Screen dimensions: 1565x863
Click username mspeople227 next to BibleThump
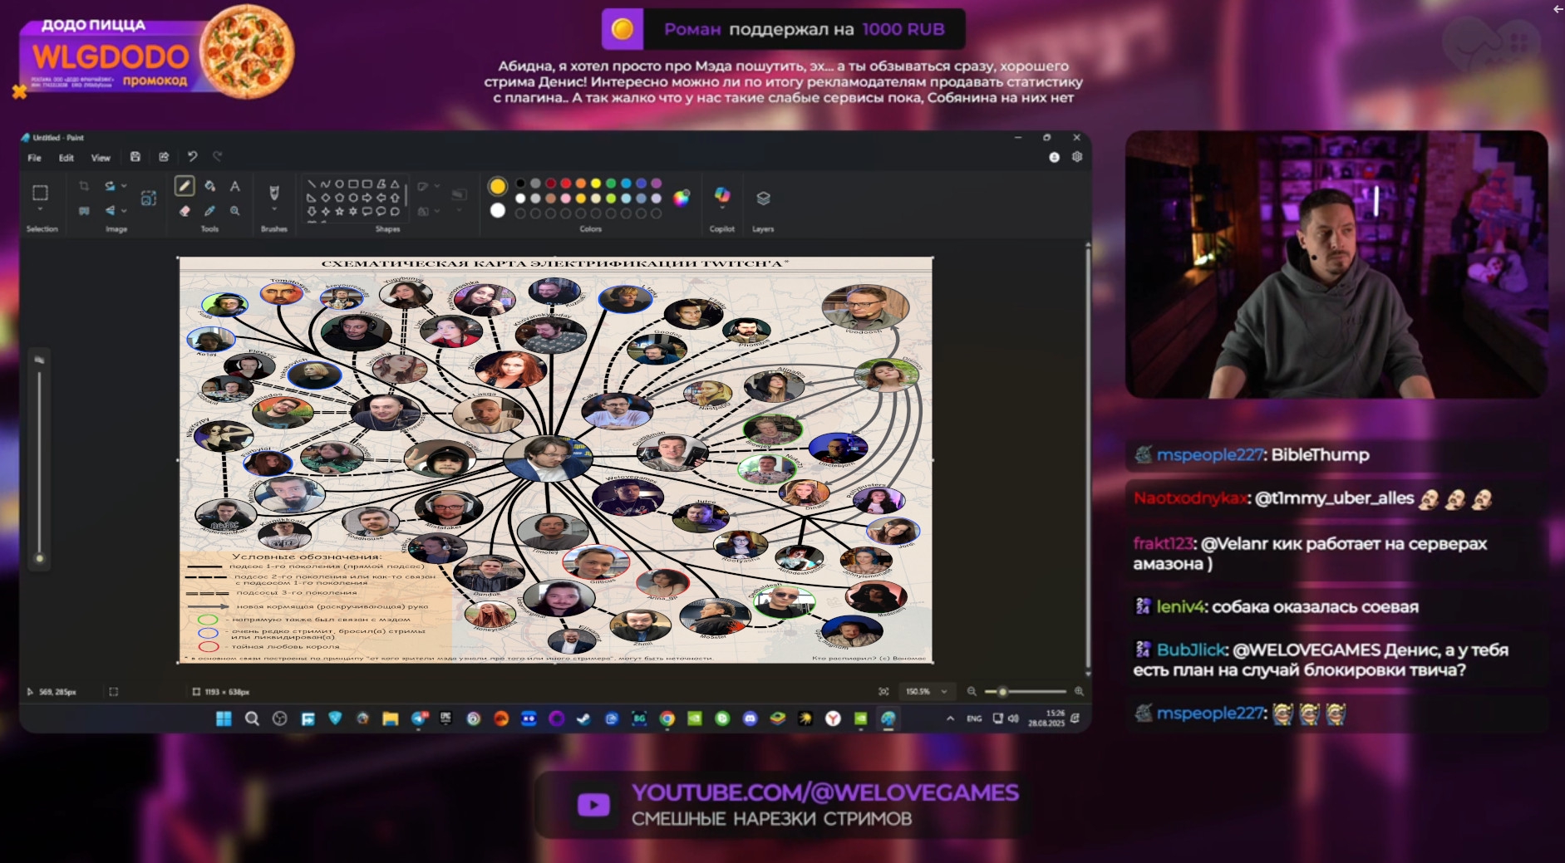pos(1210,454)
